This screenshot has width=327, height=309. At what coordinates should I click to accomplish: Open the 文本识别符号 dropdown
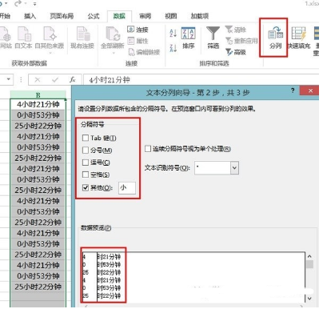(234, 168)
